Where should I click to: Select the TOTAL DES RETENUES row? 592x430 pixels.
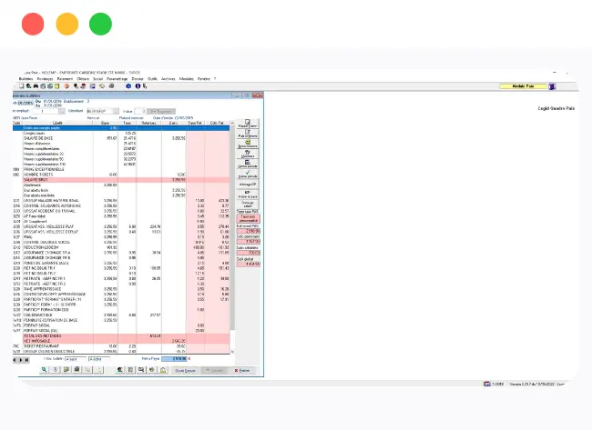click(121, 335)
